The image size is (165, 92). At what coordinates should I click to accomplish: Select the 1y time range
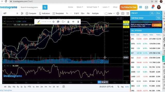click(x=34, y=87)
